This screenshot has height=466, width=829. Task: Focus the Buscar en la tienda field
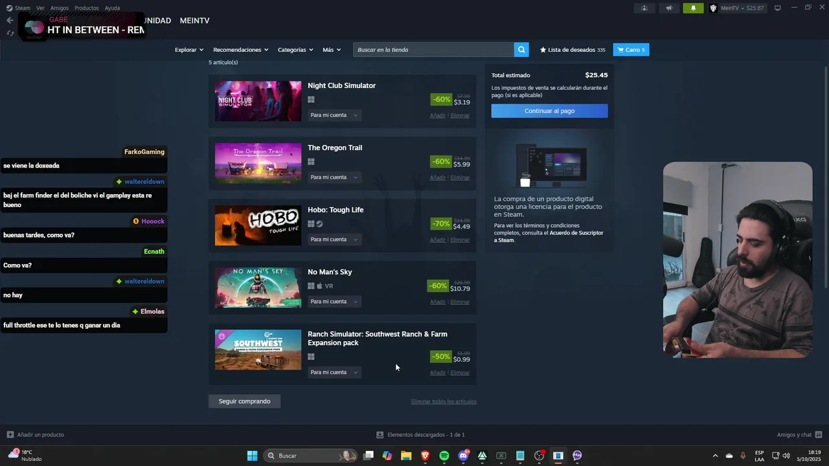coord(433,50)
